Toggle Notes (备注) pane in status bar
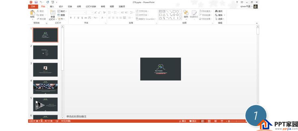Image resolution: width=298 pixels, height=131 pixels. 183,121
